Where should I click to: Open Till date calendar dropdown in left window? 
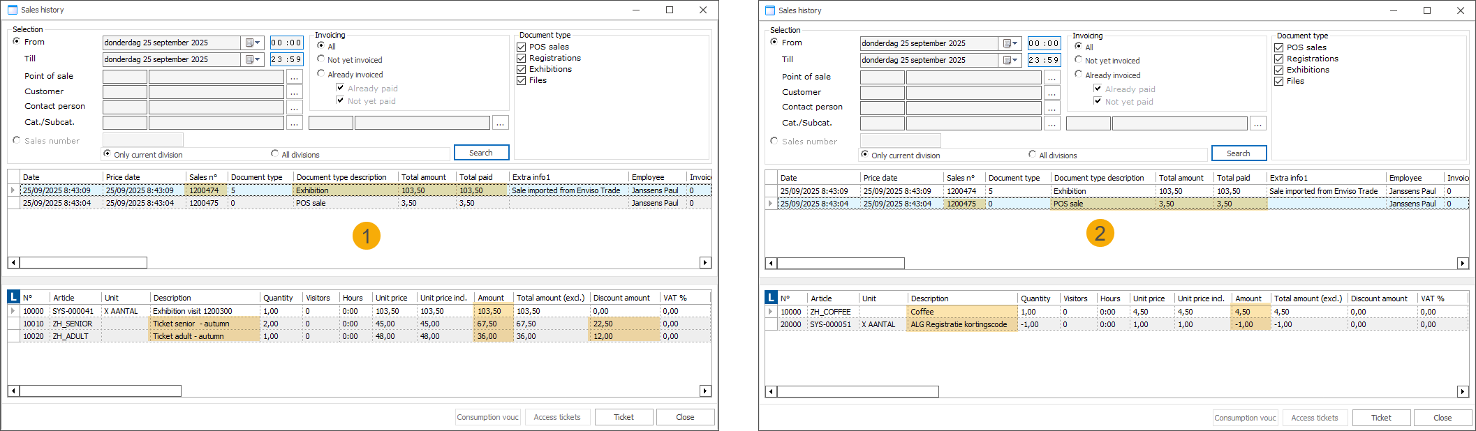(253, 59)
